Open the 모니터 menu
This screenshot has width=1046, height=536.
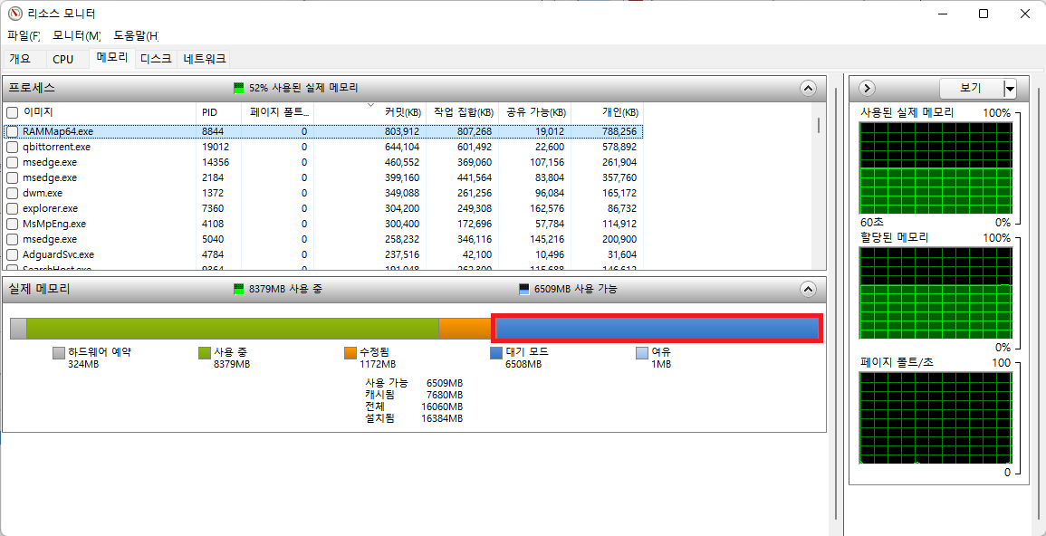point(77,34)
